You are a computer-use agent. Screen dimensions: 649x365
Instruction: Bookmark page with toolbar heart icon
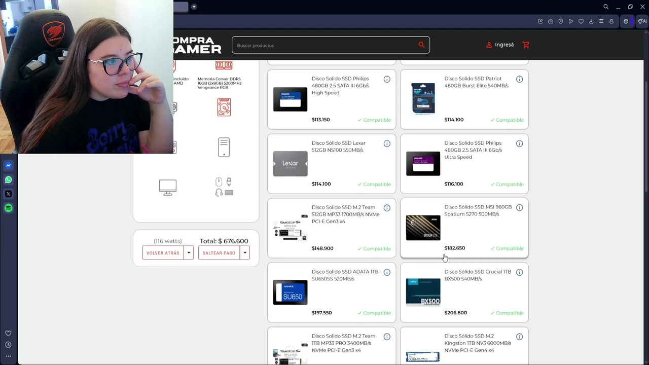581,21
